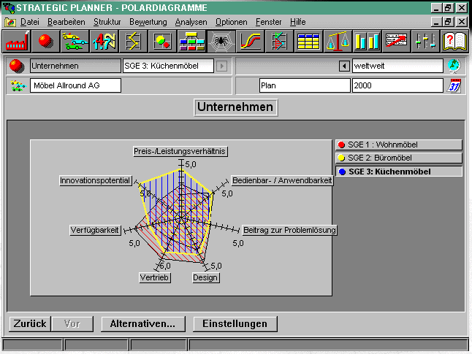Click the Alternativen... button
The image size is (472, 354).
click(142, 323)
